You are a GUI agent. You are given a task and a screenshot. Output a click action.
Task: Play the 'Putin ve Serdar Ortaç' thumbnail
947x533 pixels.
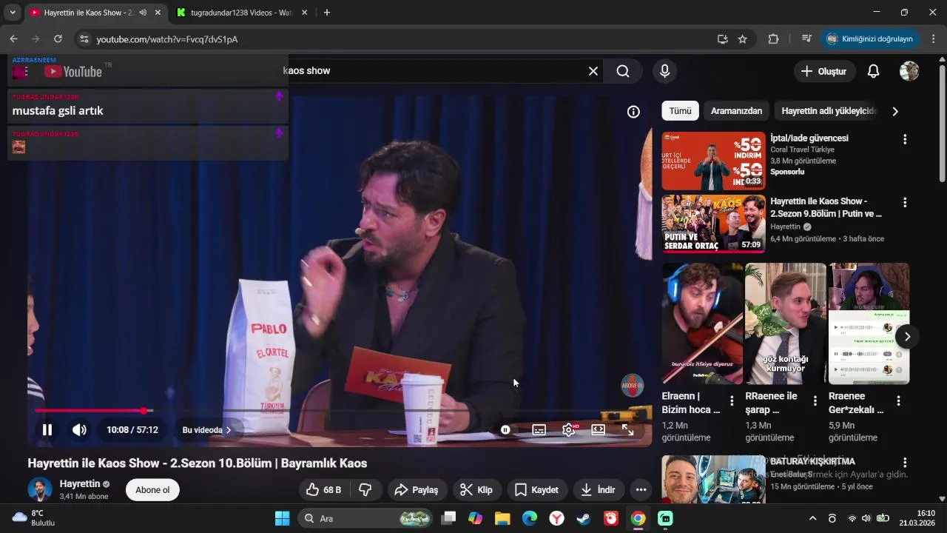(713, 224)
